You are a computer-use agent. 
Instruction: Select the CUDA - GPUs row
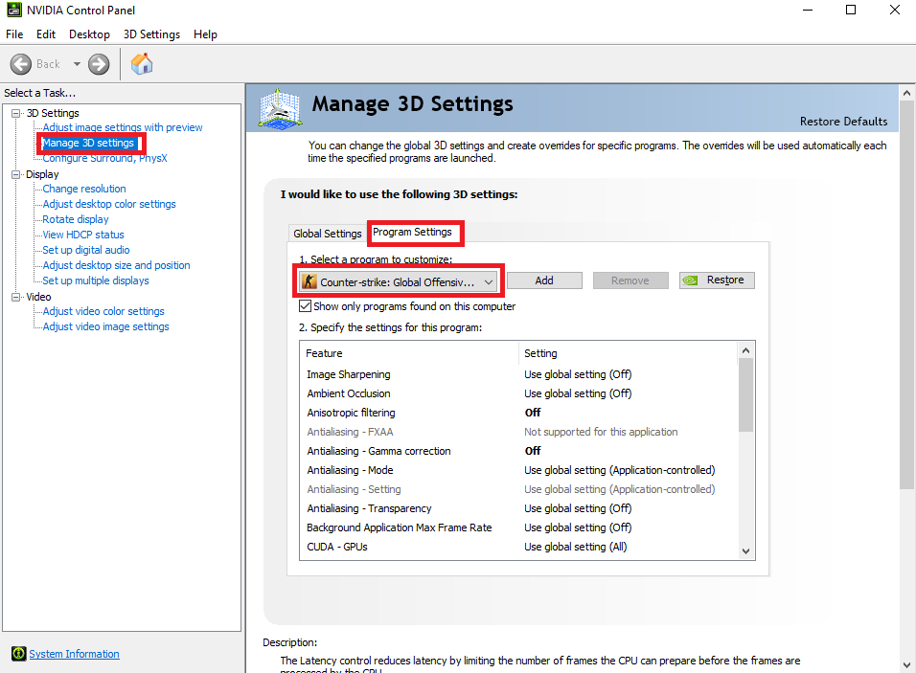pyautogui.click(x=518, y=547)
